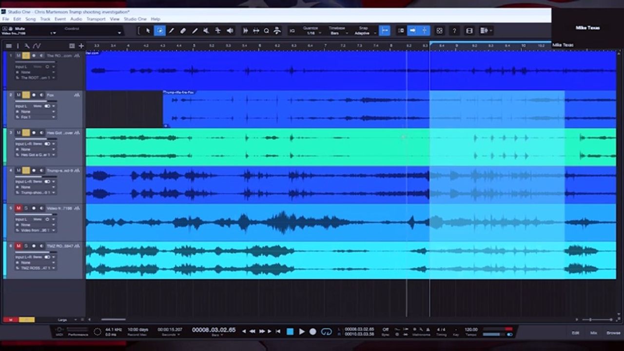Select the Range tool in the toolbar
Viewport: 624px width, 351px height.
point(160,31)
